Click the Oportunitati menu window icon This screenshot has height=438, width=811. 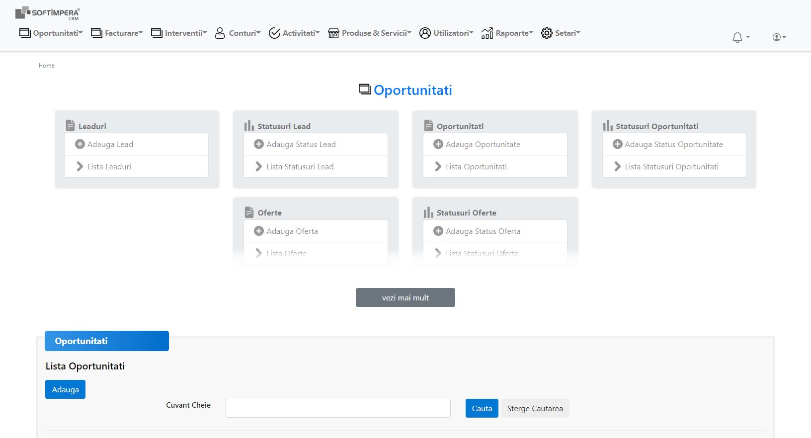point(25,33)
